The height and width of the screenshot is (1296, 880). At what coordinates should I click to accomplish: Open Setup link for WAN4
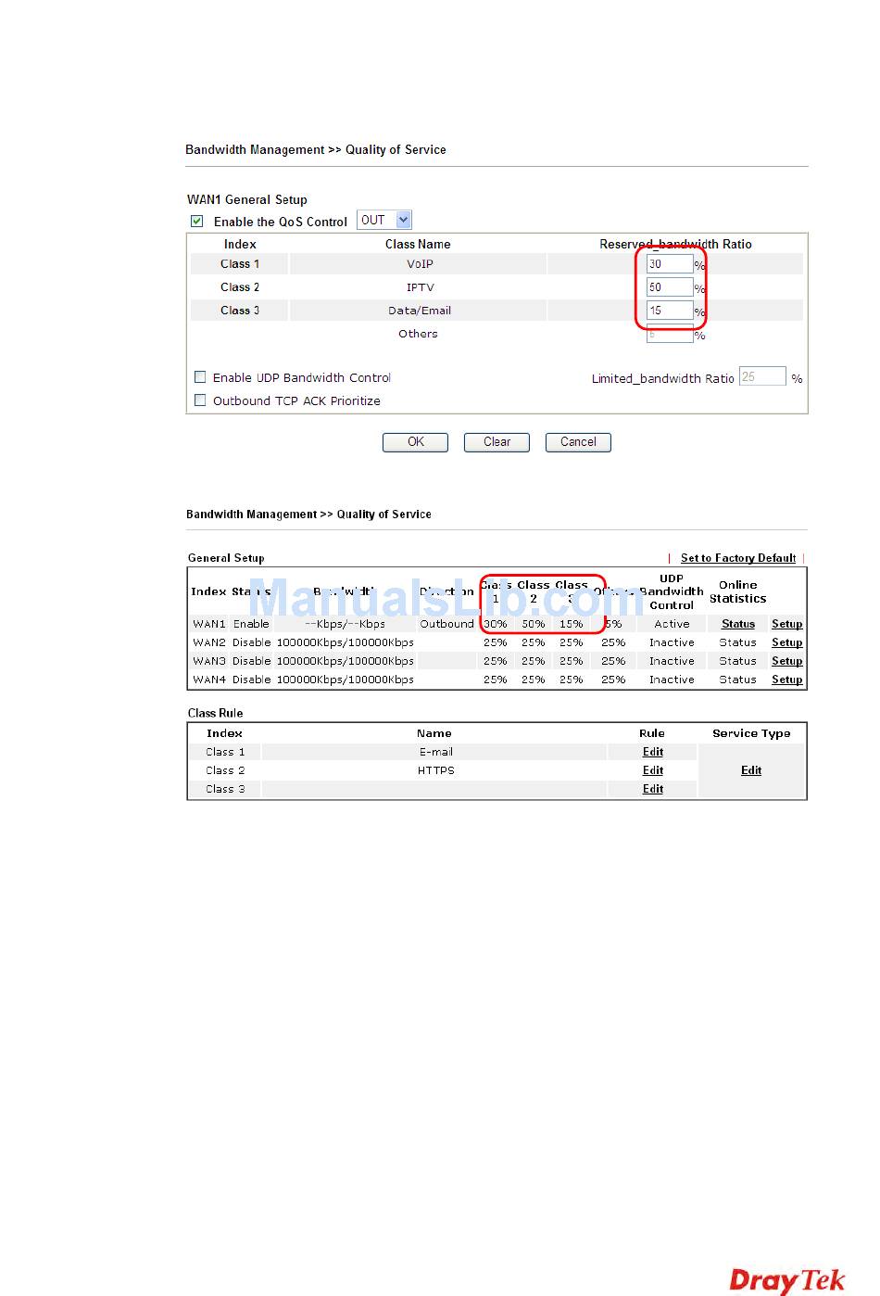point(787,680)
